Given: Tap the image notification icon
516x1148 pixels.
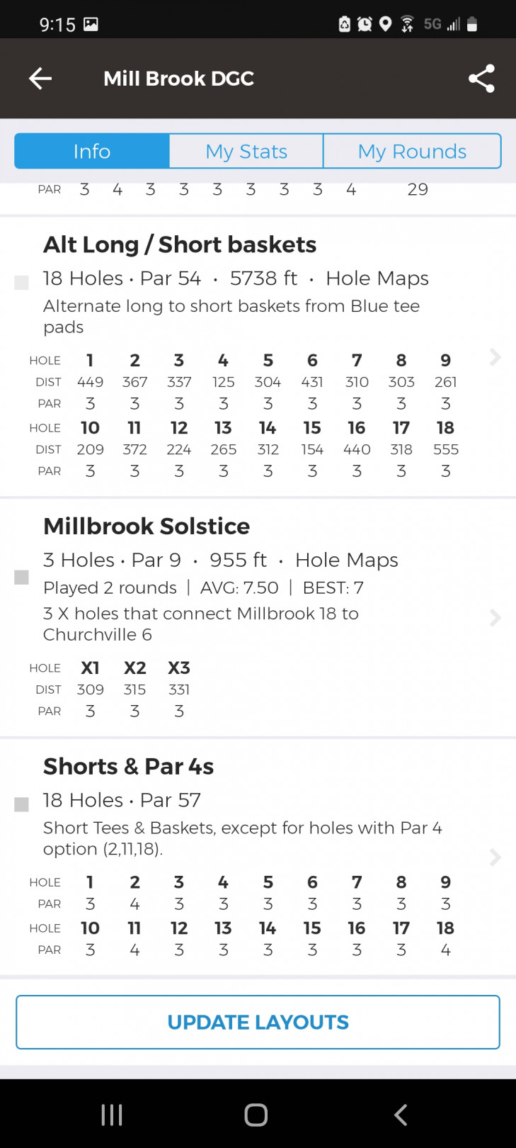Looking at the screenshot, I should (x=91, y=25).
